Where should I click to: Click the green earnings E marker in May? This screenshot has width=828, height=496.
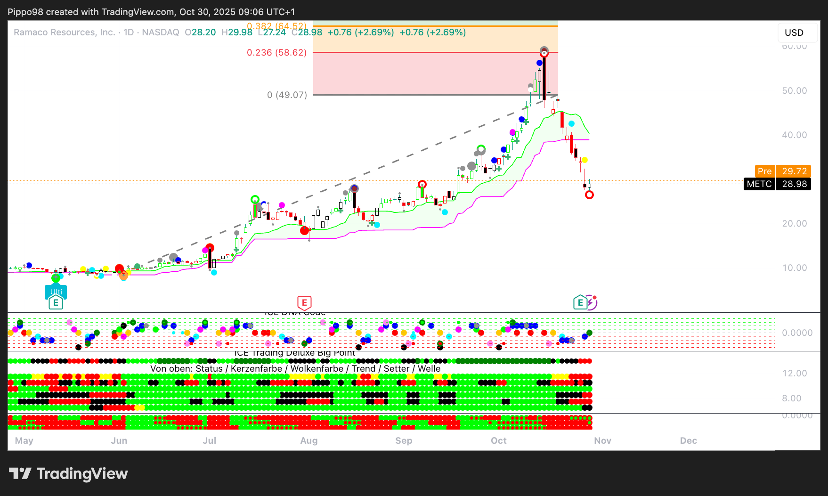[56, 302]
